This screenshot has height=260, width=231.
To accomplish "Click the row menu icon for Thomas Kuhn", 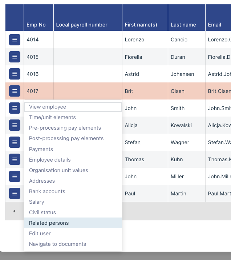I will [x=15, y=159].
